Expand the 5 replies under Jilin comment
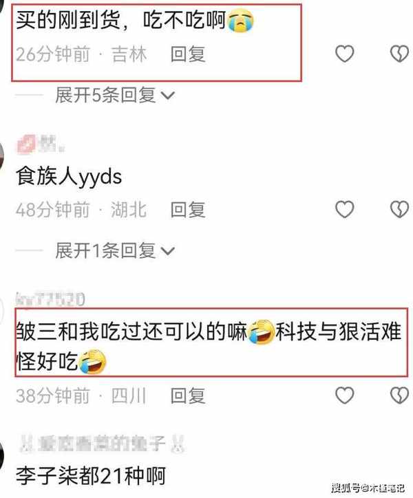This screenshot has height=498, width=413. [x=115, y=95]
